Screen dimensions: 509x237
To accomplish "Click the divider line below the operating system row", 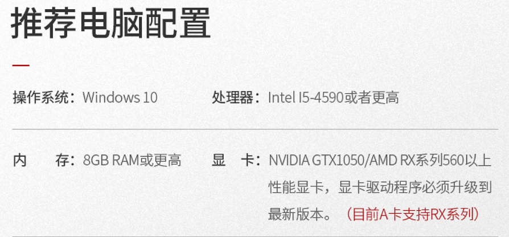I will 255,129.
